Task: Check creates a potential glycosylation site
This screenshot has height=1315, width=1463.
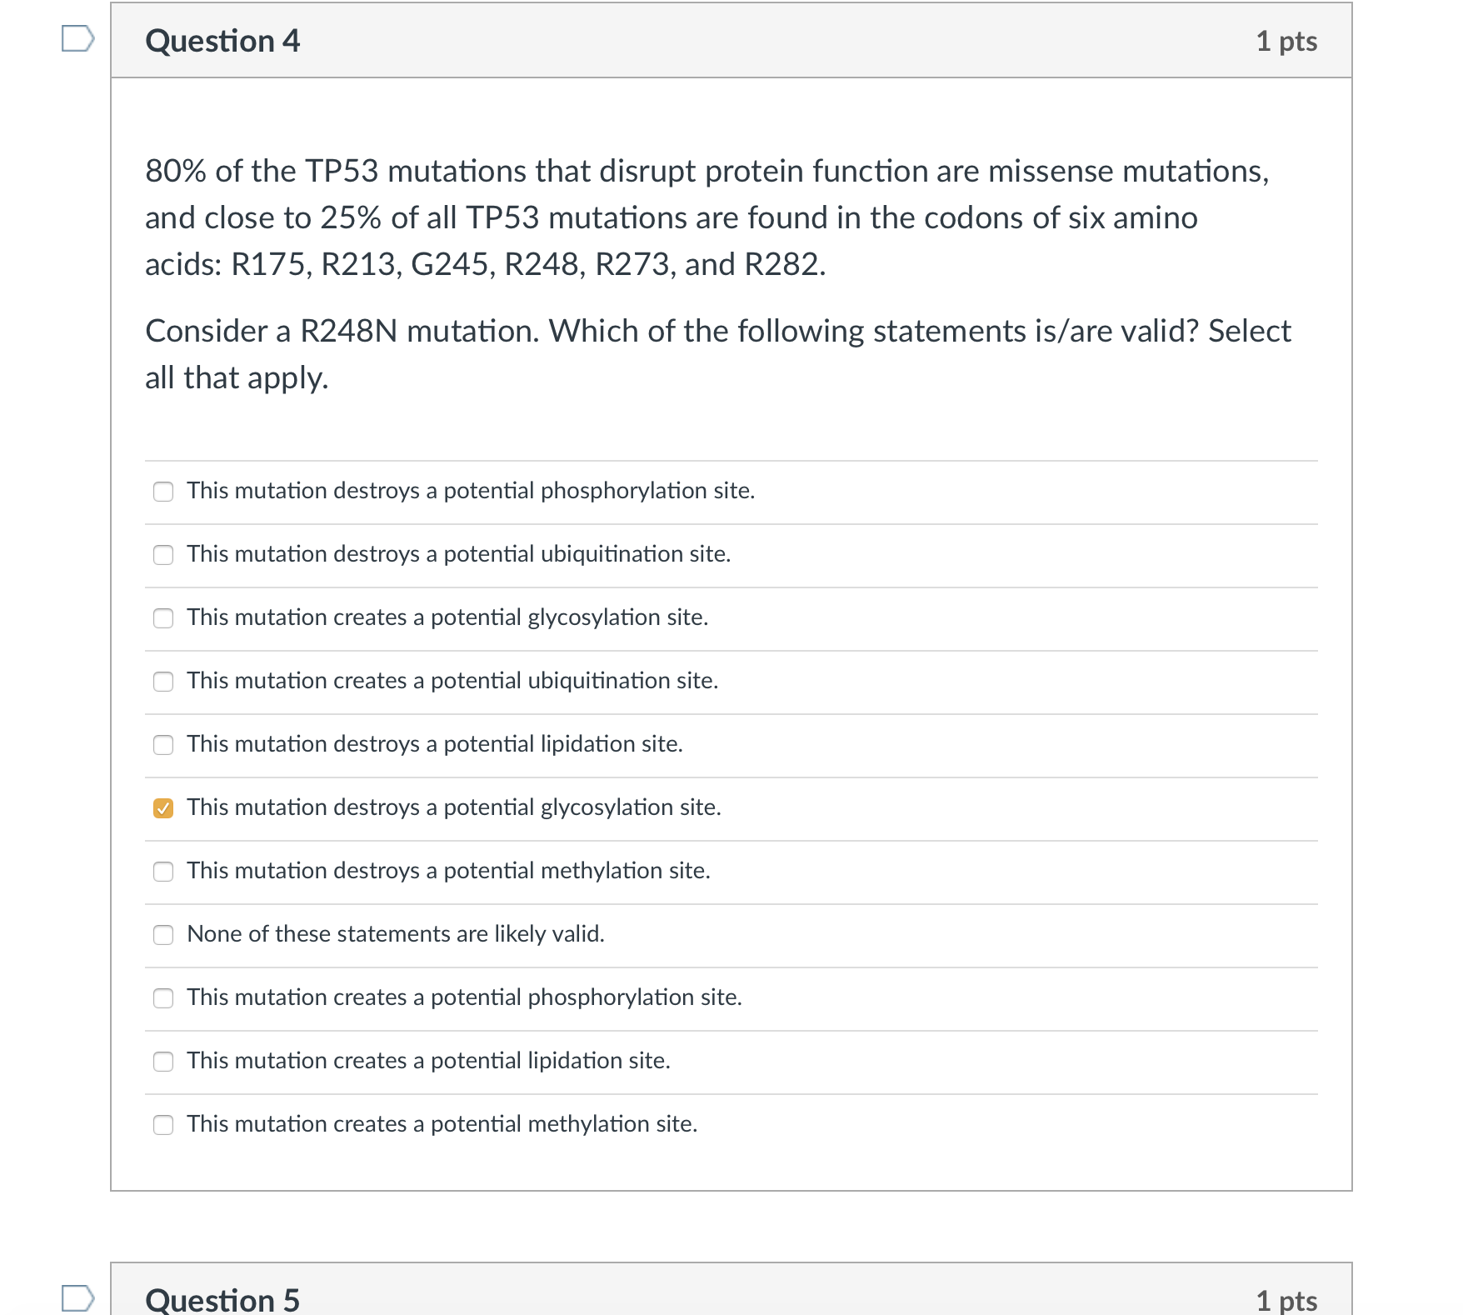Action: click(163, 618)
